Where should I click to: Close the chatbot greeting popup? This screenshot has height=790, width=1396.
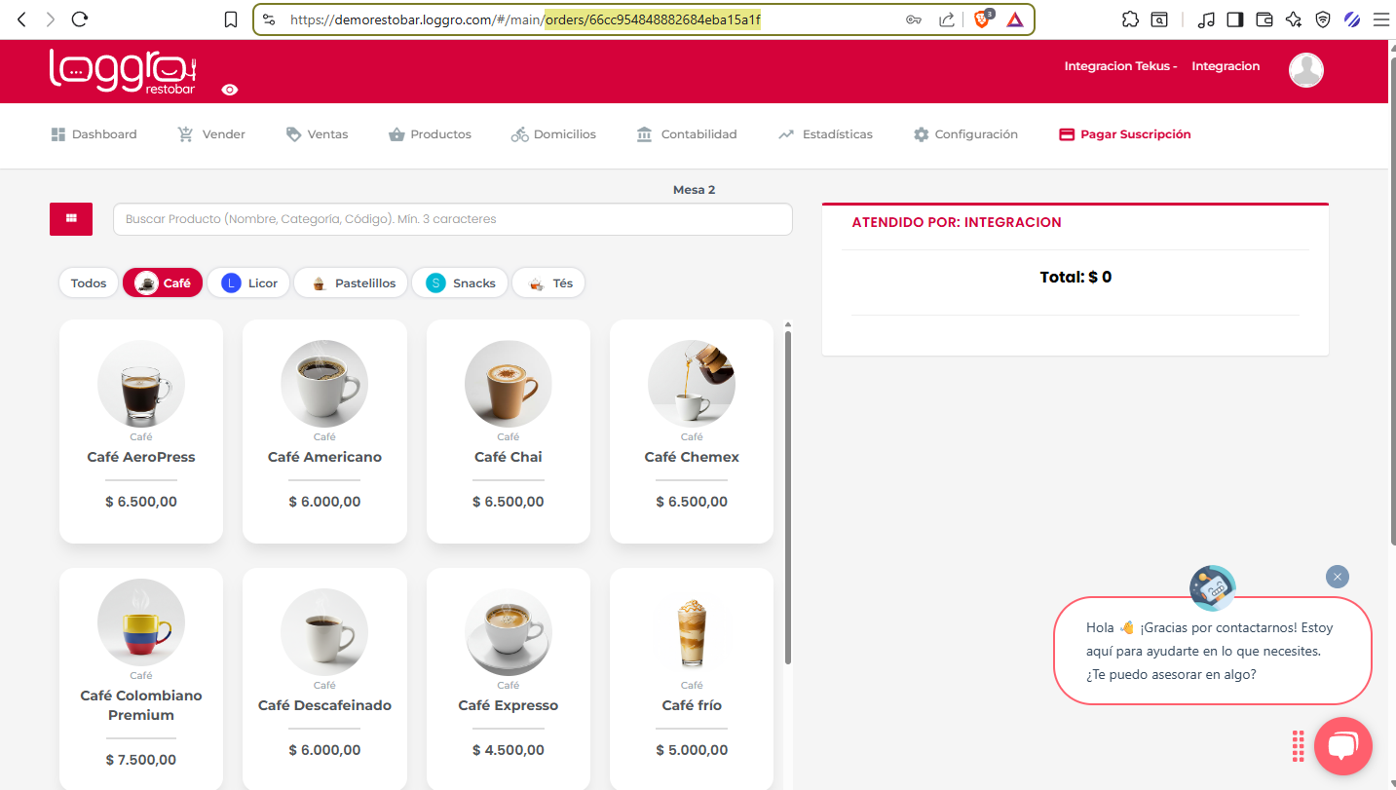click(x=1338, y=577)
